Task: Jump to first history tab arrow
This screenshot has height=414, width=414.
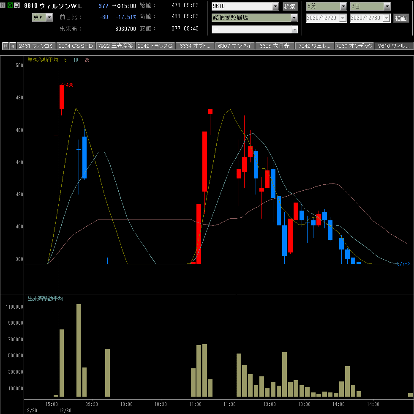Action: (5, 46)
